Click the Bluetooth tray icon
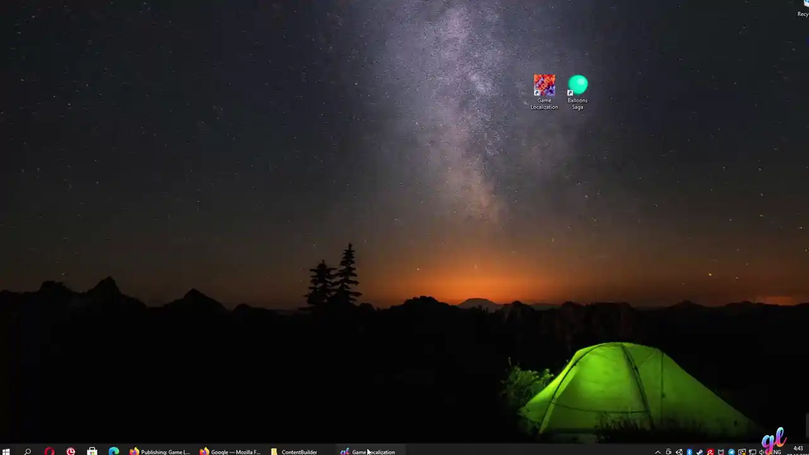809x455 pixels. pyautogui.click(x=690, y=452)
